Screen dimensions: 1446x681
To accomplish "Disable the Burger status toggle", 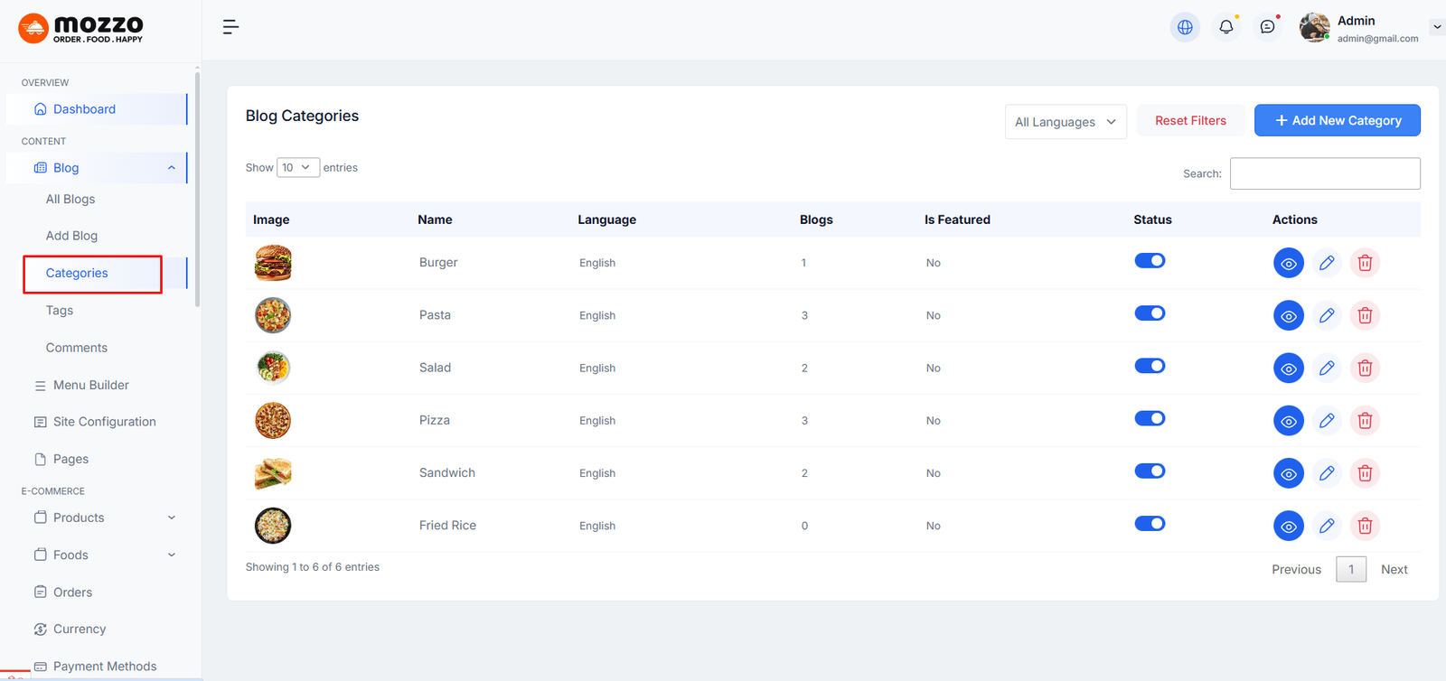I will point(1150,261).
